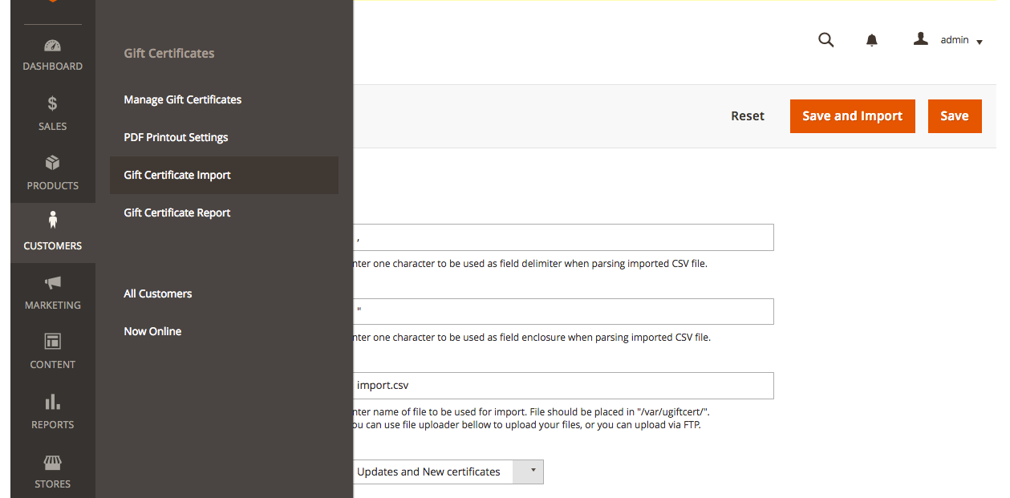
Task: Click the Save and Import button
Action: (853, 116)
